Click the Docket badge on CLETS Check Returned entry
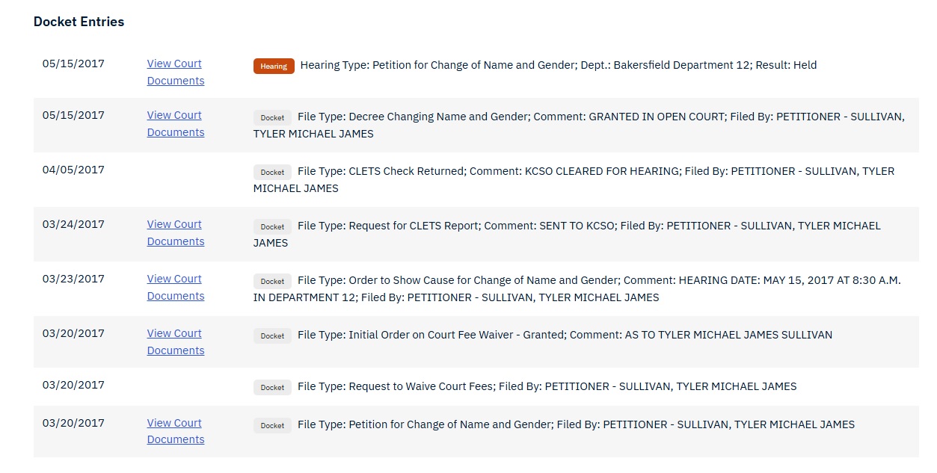Screen dimensions: 937x473 (271, 172)
